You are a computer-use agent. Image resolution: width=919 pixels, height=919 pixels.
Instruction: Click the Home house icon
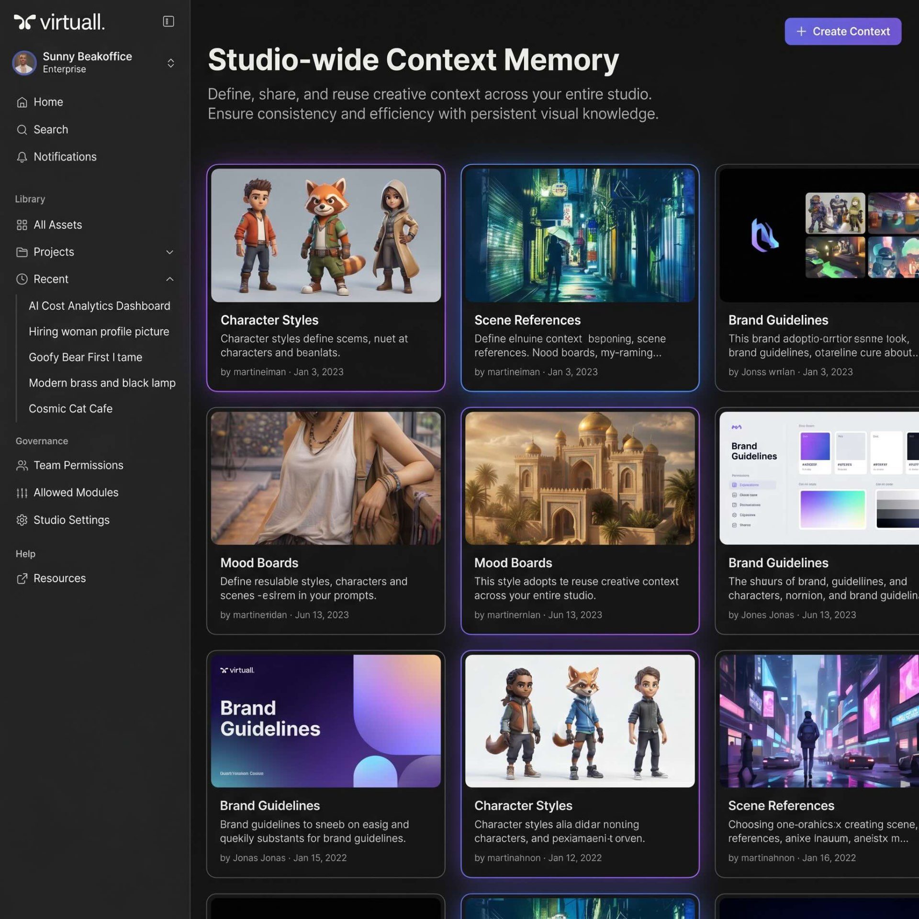22,102
